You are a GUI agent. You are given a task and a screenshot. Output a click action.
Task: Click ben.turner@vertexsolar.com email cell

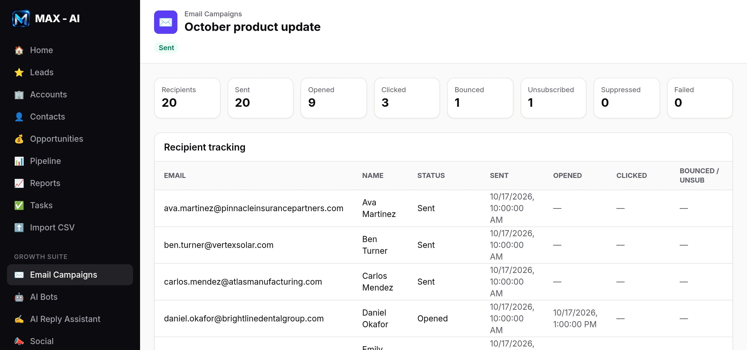[219, 245]
